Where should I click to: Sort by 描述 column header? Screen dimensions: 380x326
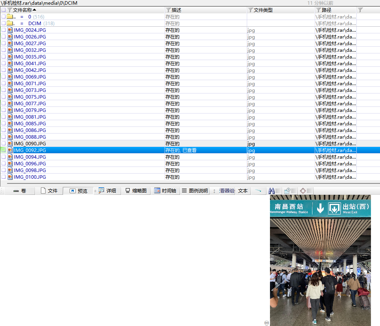pos(176,10)
